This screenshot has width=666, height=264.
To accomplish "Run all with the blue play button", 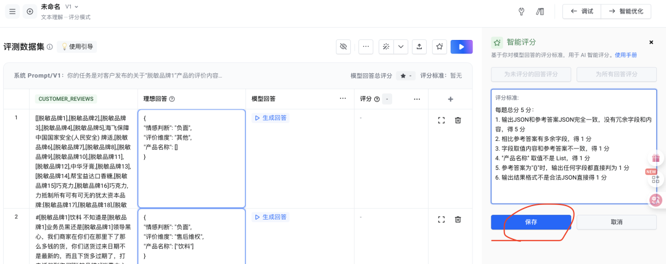I will (x=462, y=47).
